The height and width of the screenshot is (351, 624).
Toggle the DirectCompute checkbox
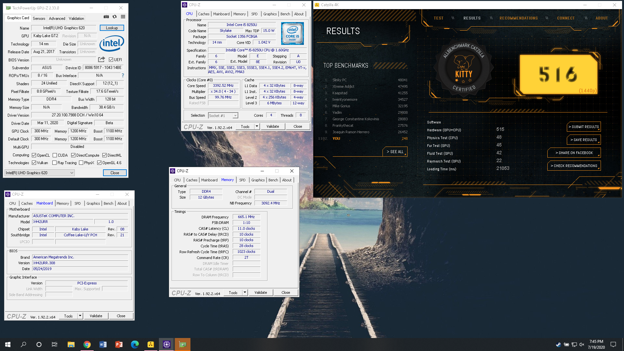(73, 155)
